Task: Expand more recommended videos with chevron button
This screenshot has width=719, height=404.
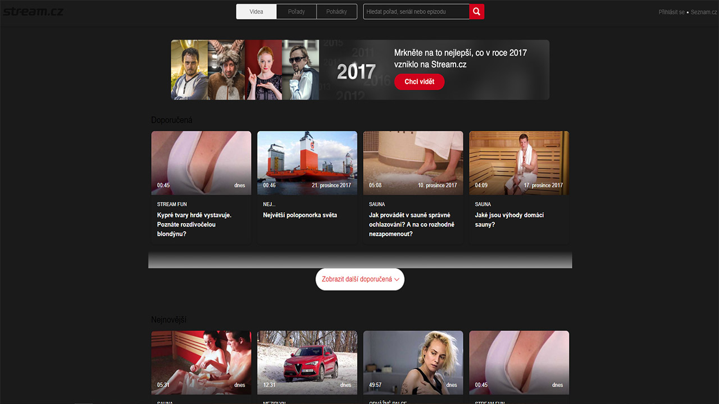Action: 360,279
